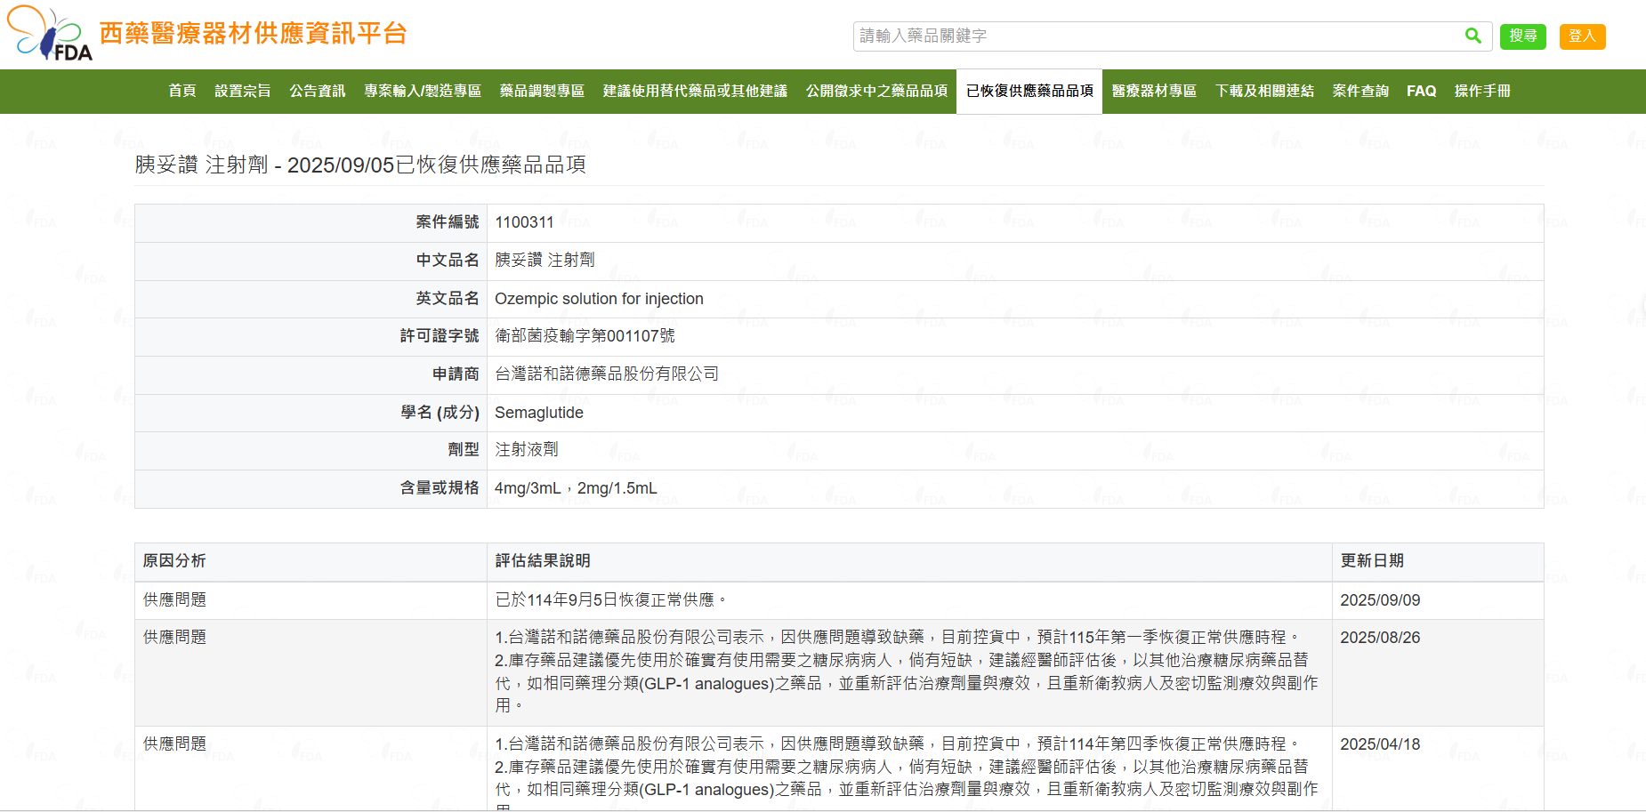Click update date 2025/04/18

click(1380, 744)
